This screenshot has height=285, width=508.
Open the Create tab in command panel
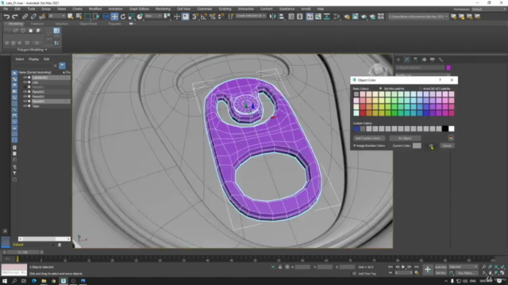[x=398, y=59]
